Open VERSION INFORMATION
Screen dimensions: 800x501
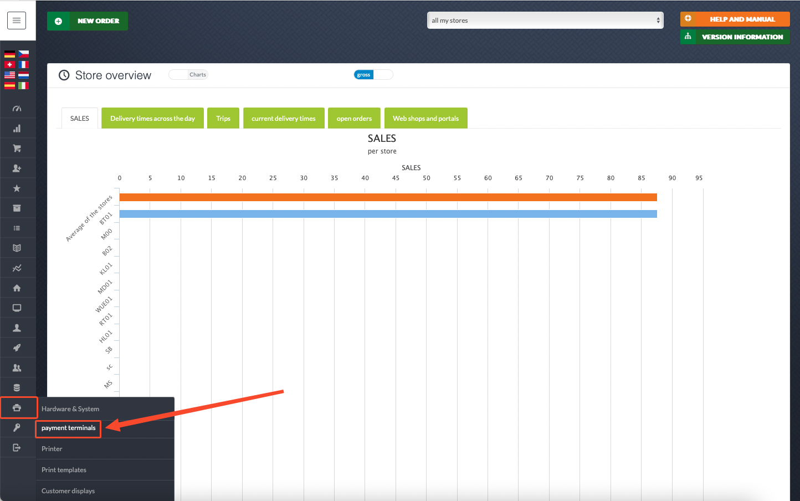[735, 37]
